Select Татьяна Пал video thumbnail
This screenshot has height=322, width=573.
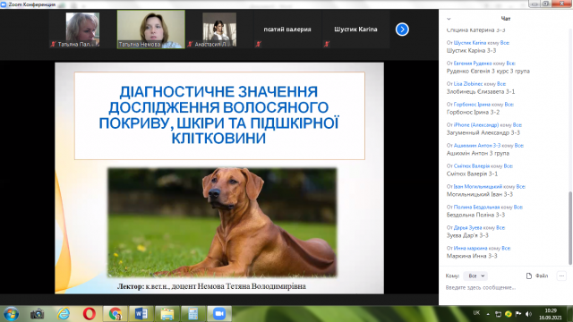coord(82,30)
